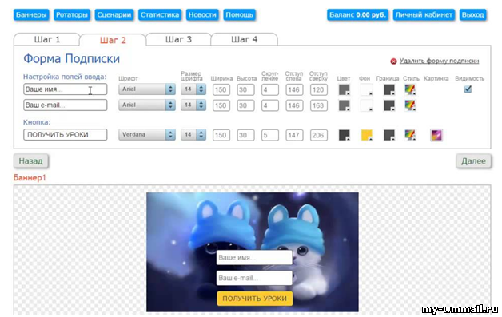The width and height of the screenshot is (502, 317).
Task: Open Личный кабинет from top bar
Action: [424, 14]
